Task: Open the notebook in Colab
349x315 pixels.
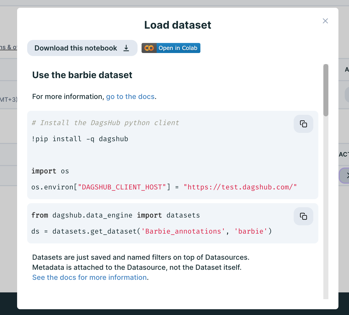Action: pyautogui.click(x=178, y=48)
